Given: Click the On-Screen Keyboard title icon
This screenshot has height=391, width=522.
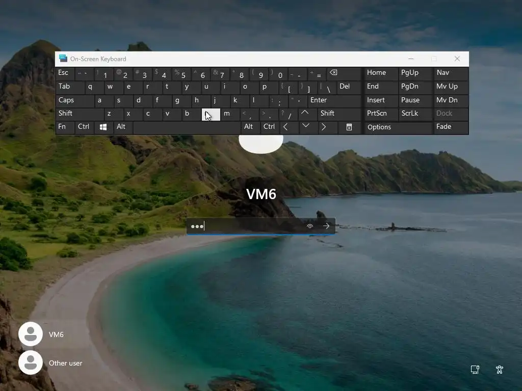Looking at the screenshot, I should click(x=63, y=59).
